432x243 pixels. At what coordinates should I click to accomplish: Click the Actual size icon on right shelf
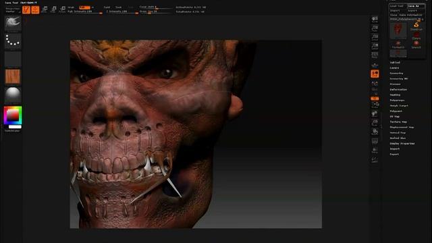click(x=375, y=37)
